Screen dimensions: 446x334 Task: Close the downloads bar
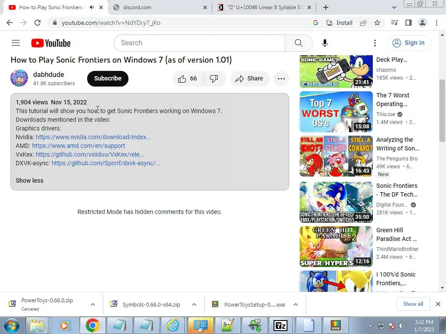click(x=438, y=304)
